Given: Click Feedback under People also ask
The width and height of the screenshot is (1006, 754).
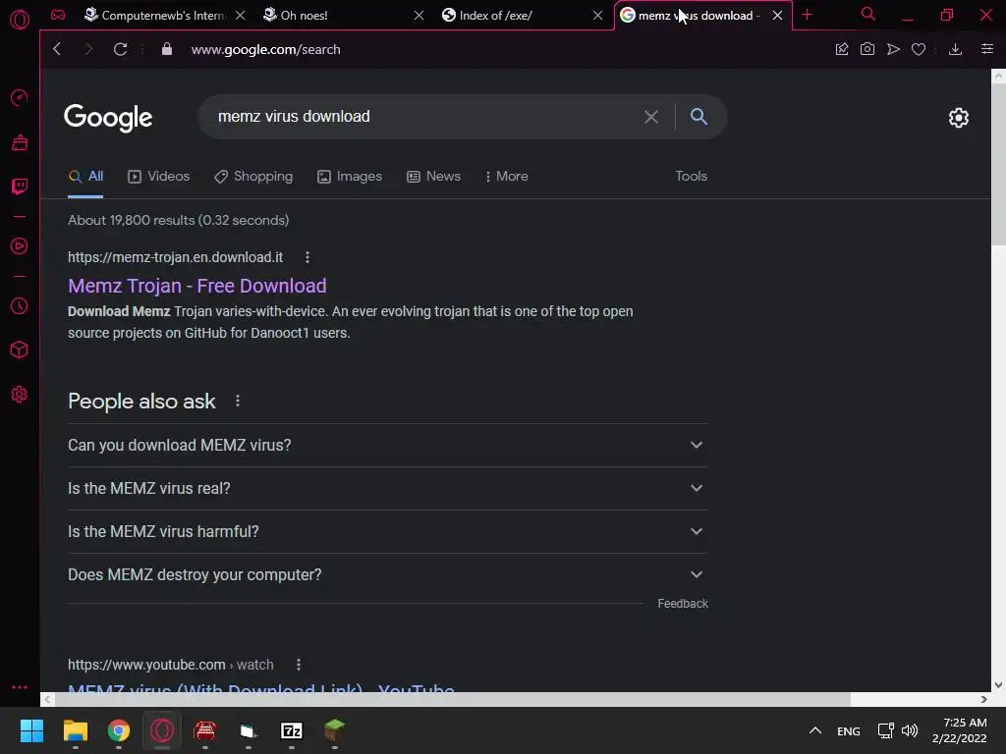Looking at the screenshot, I should (x=683, y=604).
